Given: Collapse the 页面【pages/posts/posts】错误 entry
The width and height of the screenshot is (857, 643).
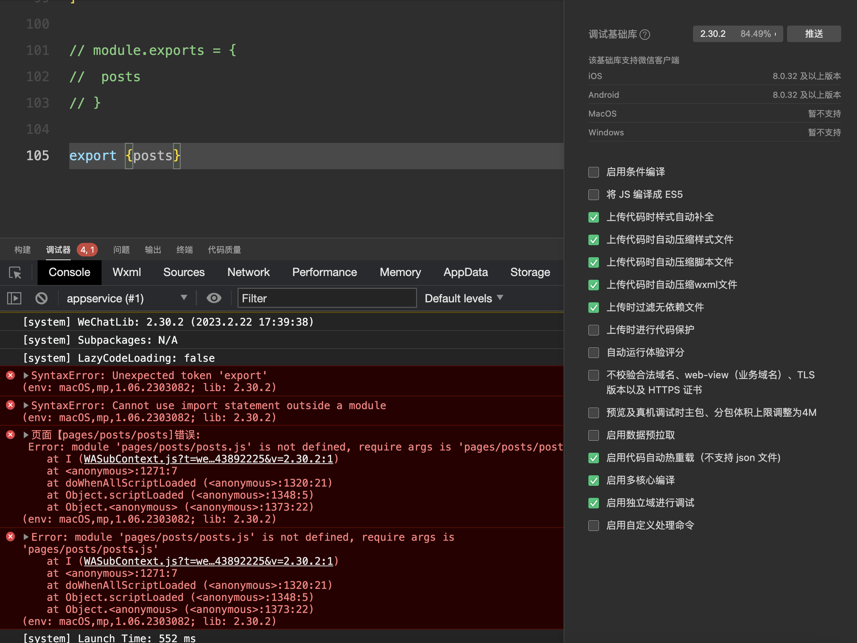Looking at the screenshot, I should coord(26,435).
